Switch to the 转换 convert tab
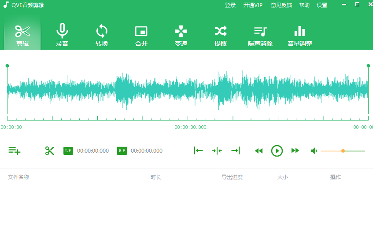The width and height of the screenshot is (373, 252). (102, 34)
